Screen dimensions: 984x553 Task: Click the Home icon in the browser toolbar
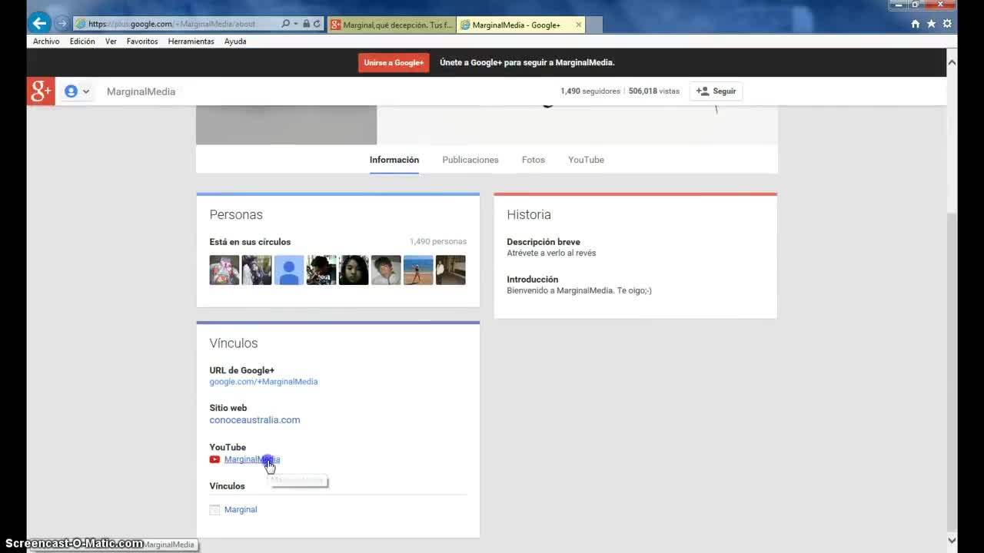click(x=913, y=24)
